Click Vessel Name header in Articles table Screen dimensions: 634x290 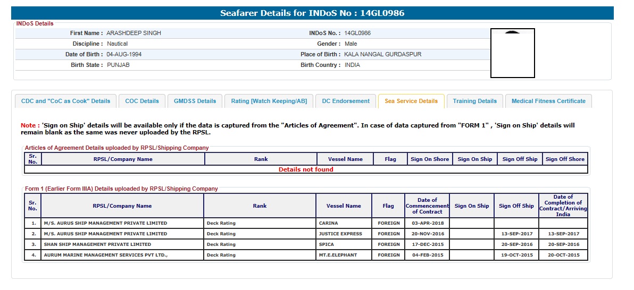click(x=345, y=159)
